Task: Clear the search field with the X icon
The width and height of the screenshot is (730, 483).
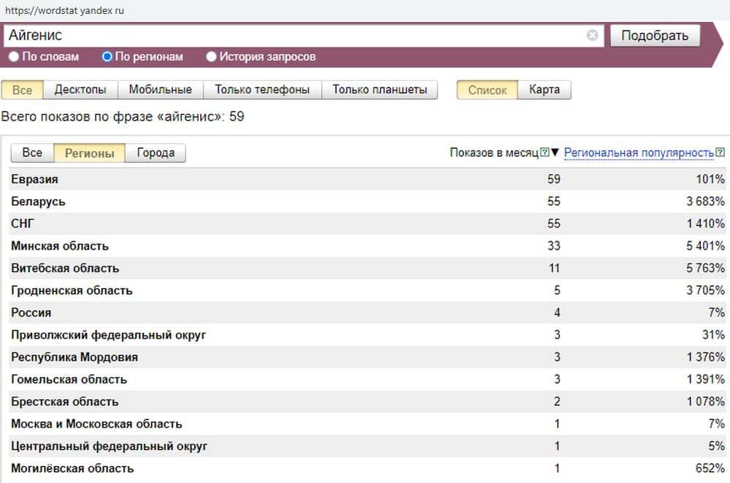Action: [x=592, y=35]
